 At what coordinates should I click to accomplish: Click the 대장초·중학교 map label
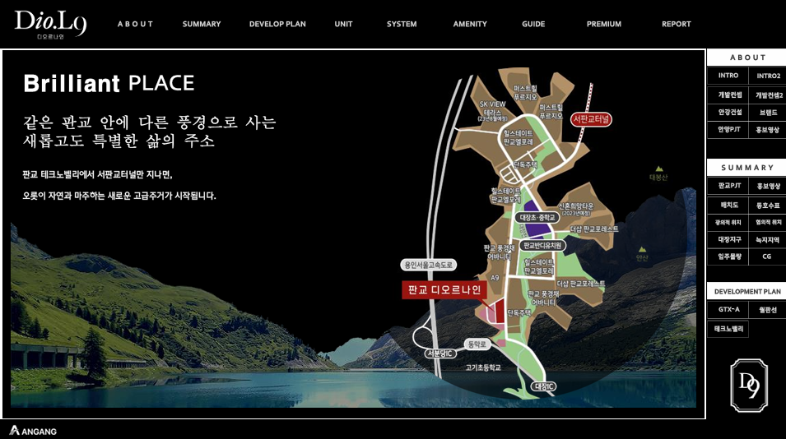tap(537, 218)
